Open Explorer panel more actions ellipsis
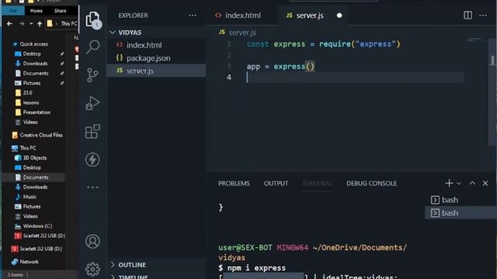497x279 pixels. [x=193, y=15]
